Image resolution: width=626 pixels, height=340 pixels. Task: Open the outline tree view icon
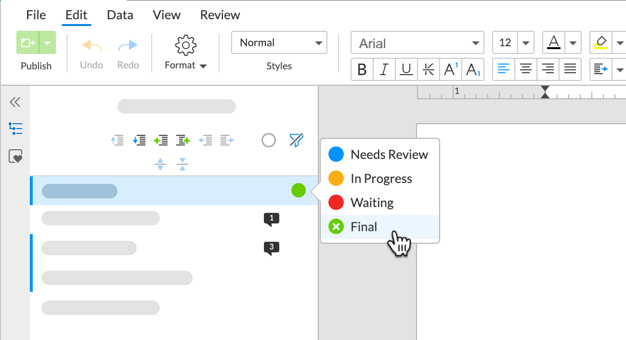coord(15,129)
